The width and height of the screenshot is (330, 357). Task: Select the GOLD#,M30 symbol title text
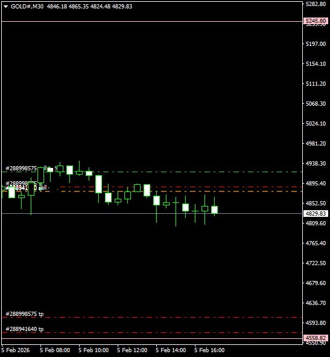27,7
